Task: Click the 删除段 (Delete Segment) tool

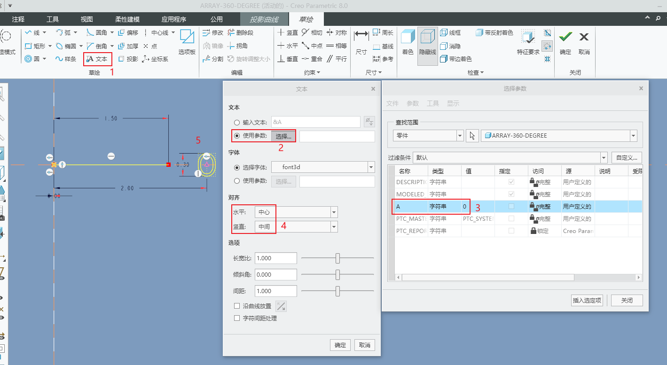Action: pos(241,33)
